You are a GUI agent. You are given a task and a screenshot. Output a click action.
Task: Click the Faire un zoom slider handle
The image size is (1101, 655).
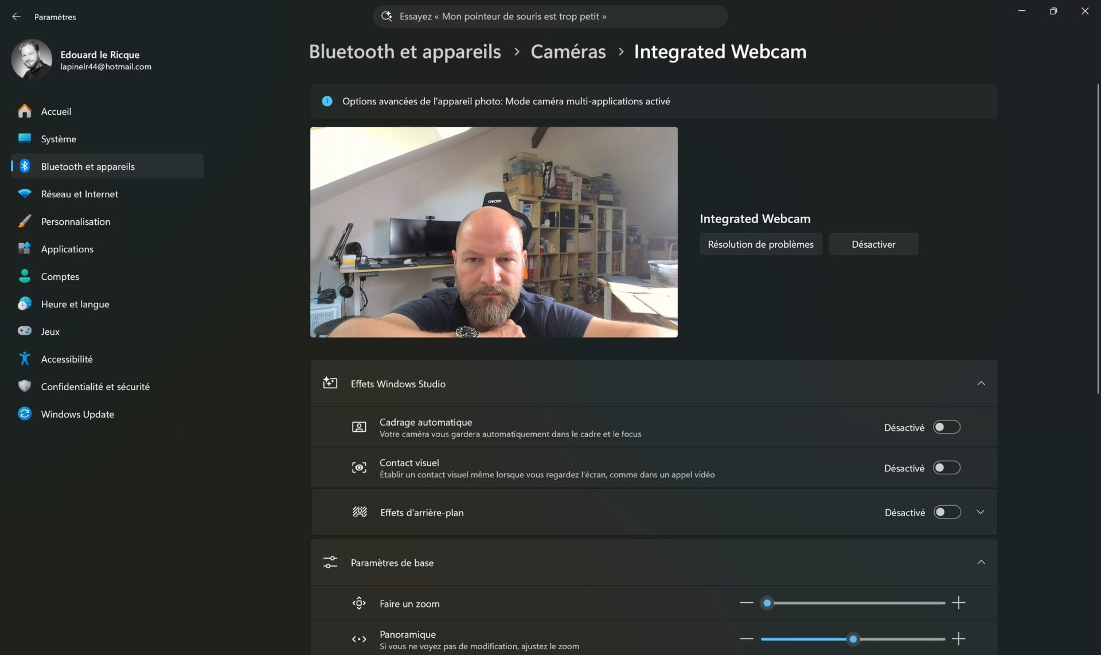click(767, 603)
